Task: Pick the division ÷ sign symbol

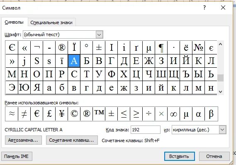Action: 149,114
